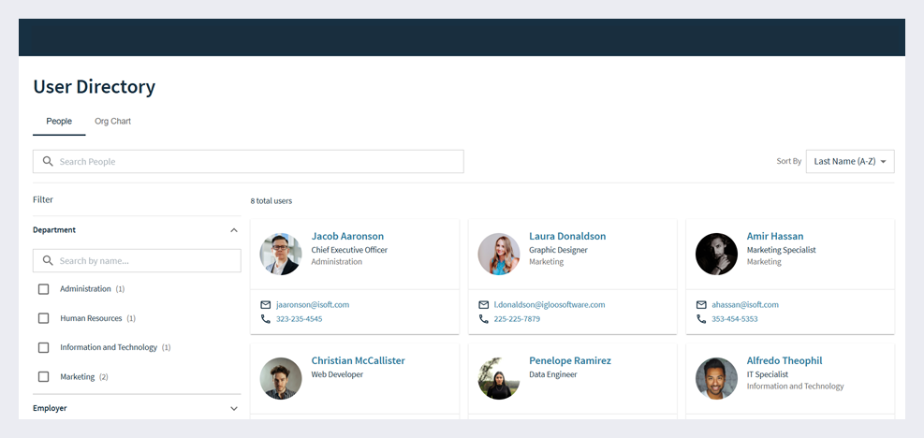
Task: Click the magnifier icon in Search People
Action: point(48,161)
